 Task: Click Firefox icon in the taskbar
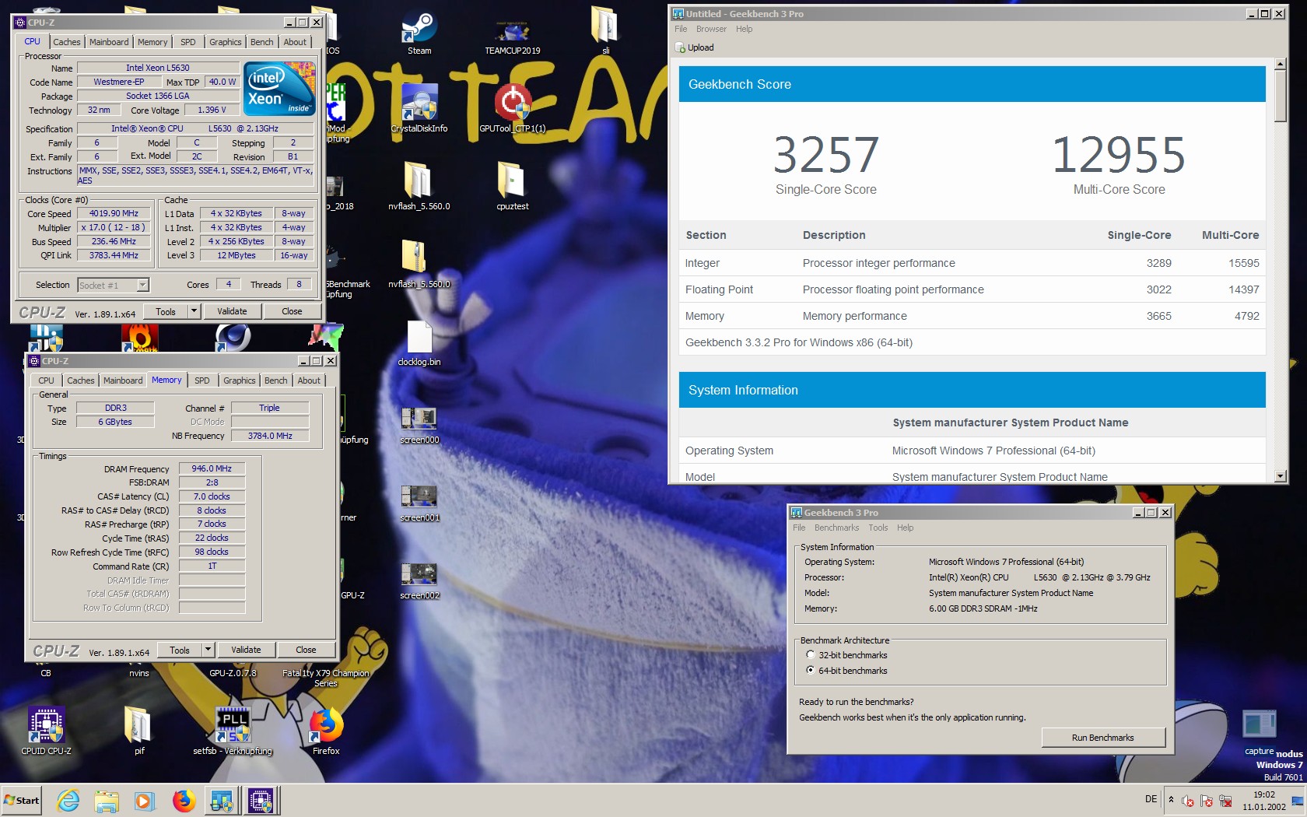coord(184,801)
